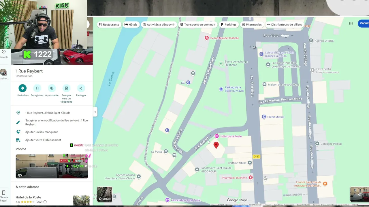Click the La Bienne river label
Screen dimensions: 369x207
(111, 78)
